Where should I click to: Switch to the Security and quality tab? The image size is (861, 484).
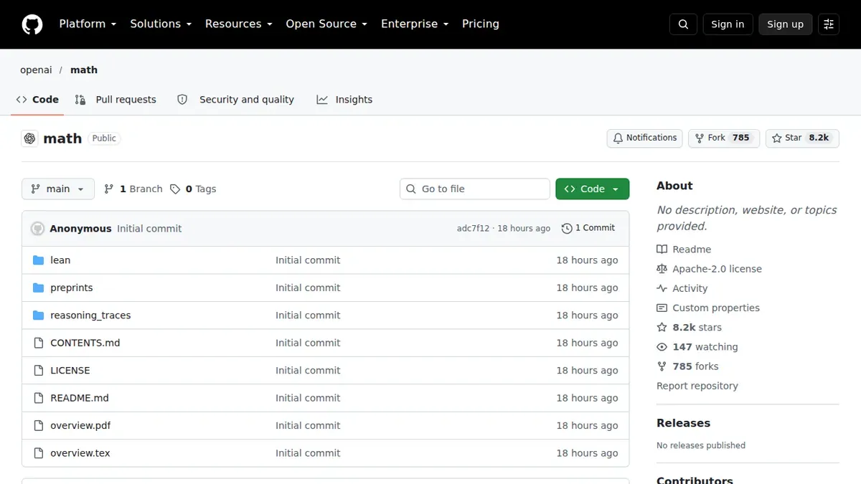click(235, 100)
